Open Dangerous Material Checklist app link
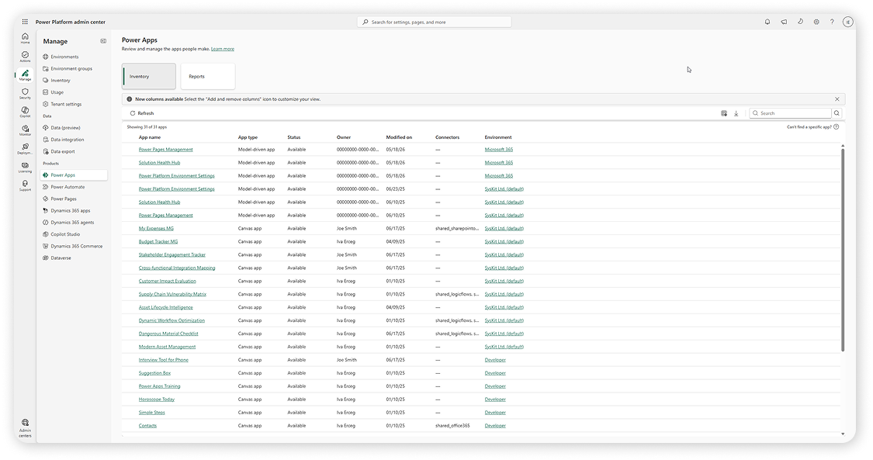Screen dimensions: 873x460 [168, 334]
